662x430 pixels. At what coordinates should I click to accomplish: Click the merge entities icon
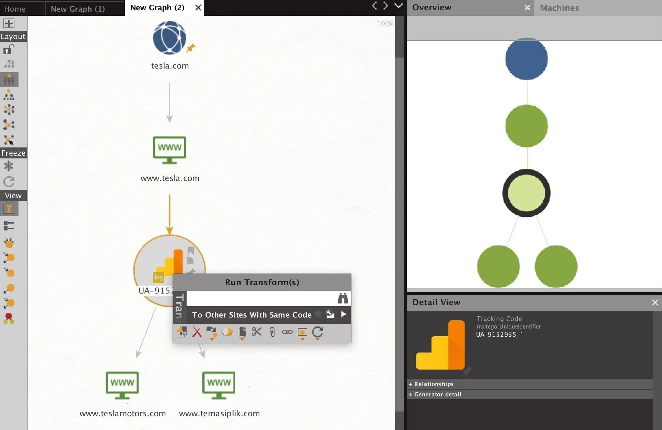click(227, 332)
